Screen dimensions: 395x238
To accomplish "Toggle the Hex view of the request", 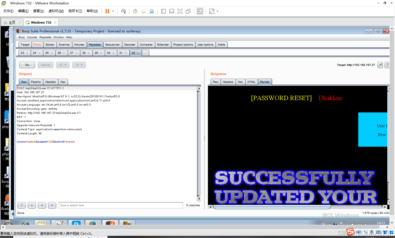I will [x=63, y=82].
